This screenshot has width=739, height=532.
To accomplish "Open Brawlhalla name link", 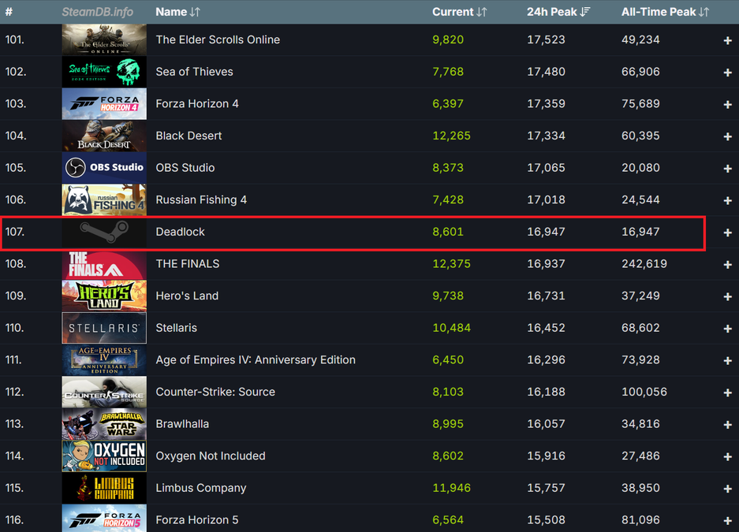I will click(x=182, y=424).
